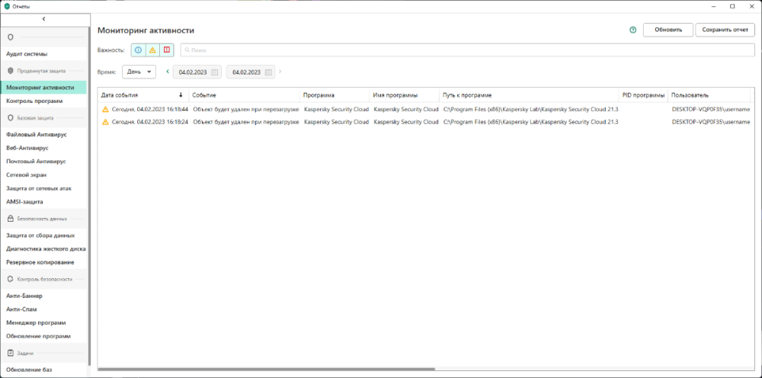Viewport: 762px width, 378px height.
Task: Toggle the yellow warning importance filter
Action: click(152, 50)
